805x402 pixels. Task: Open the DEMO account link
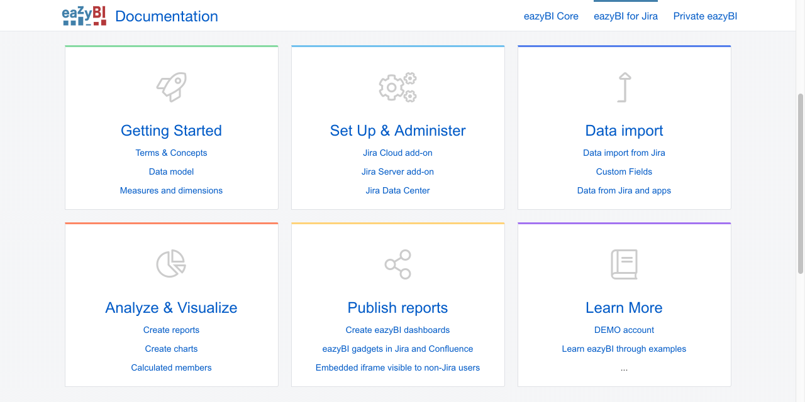(624, 330)
